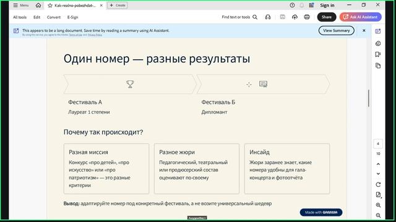
Task: Open All tools menu
Action: click(20, 17)
